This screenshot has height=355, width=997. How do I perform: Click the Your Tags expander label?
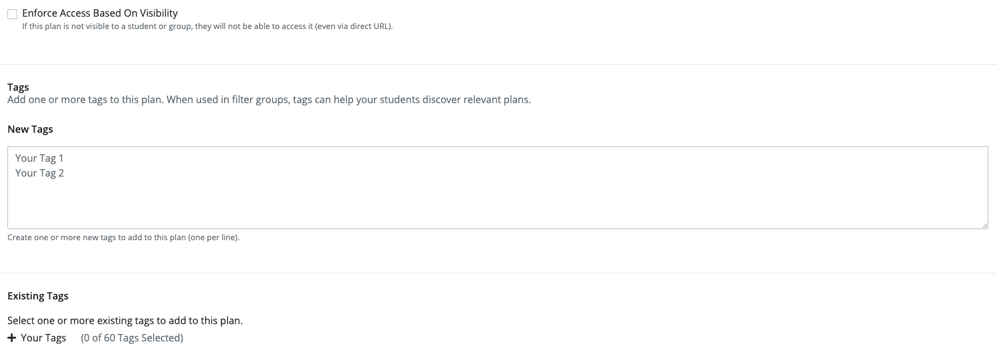coord(43,338)
